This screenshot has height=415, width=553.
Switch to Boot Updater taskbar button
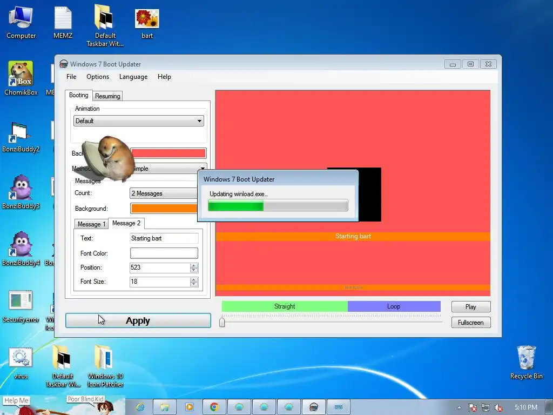pos(314,407)
